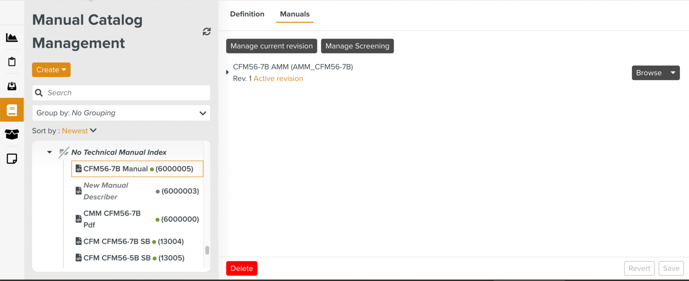Image resolution: width=689 pixels, height=281 pixels.
Task: Click the search magnifier icon
Action: click(x=39, y=93)
